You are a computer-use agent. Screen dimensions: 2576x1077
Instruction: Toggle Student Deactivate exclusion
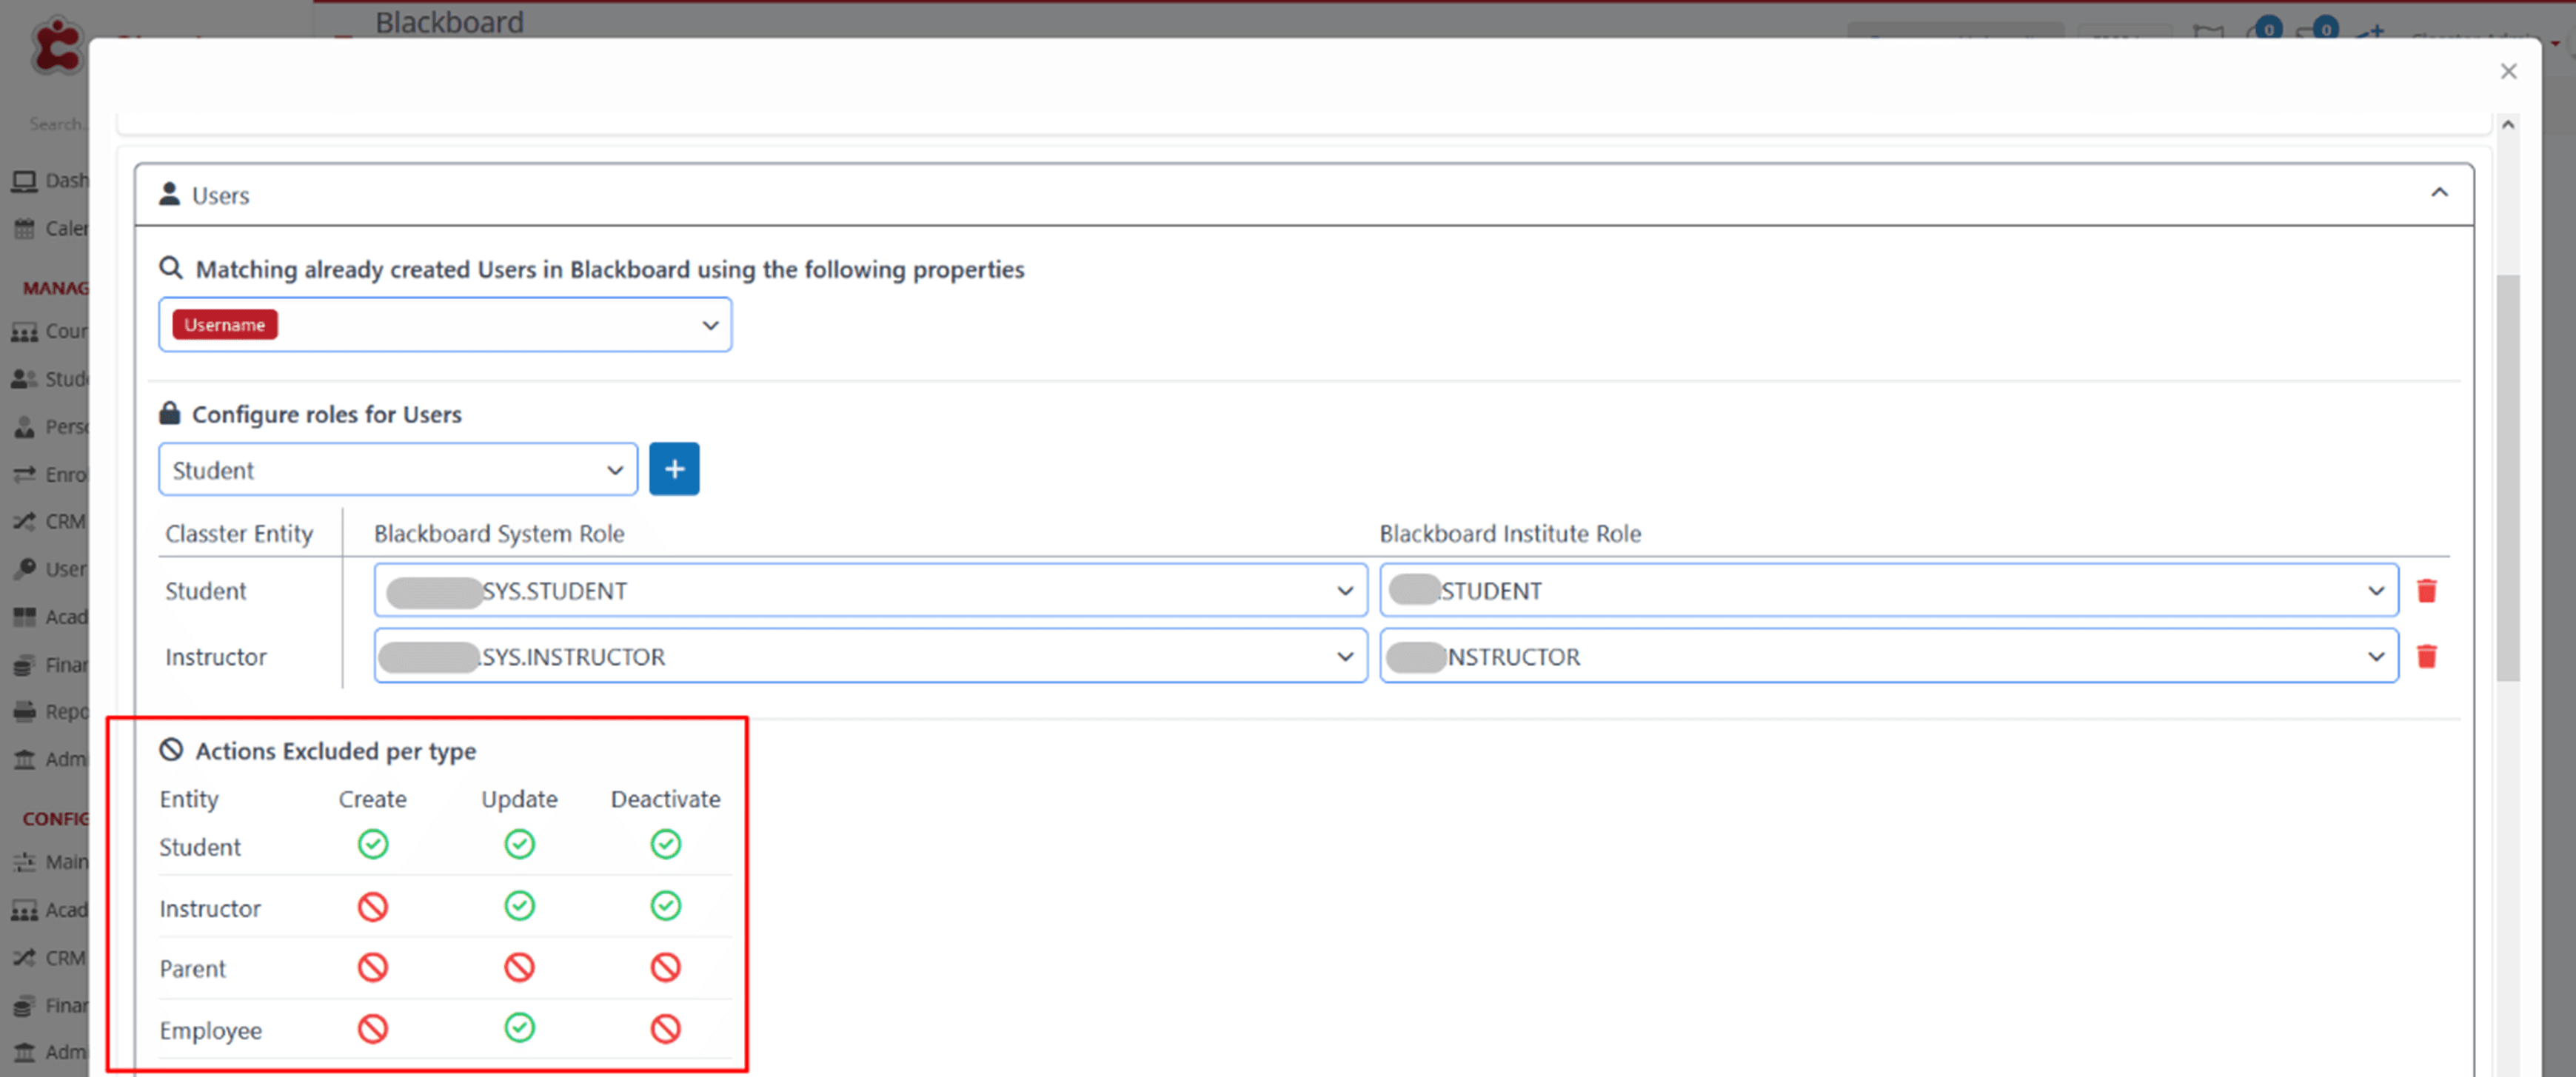tap(666, 845)
